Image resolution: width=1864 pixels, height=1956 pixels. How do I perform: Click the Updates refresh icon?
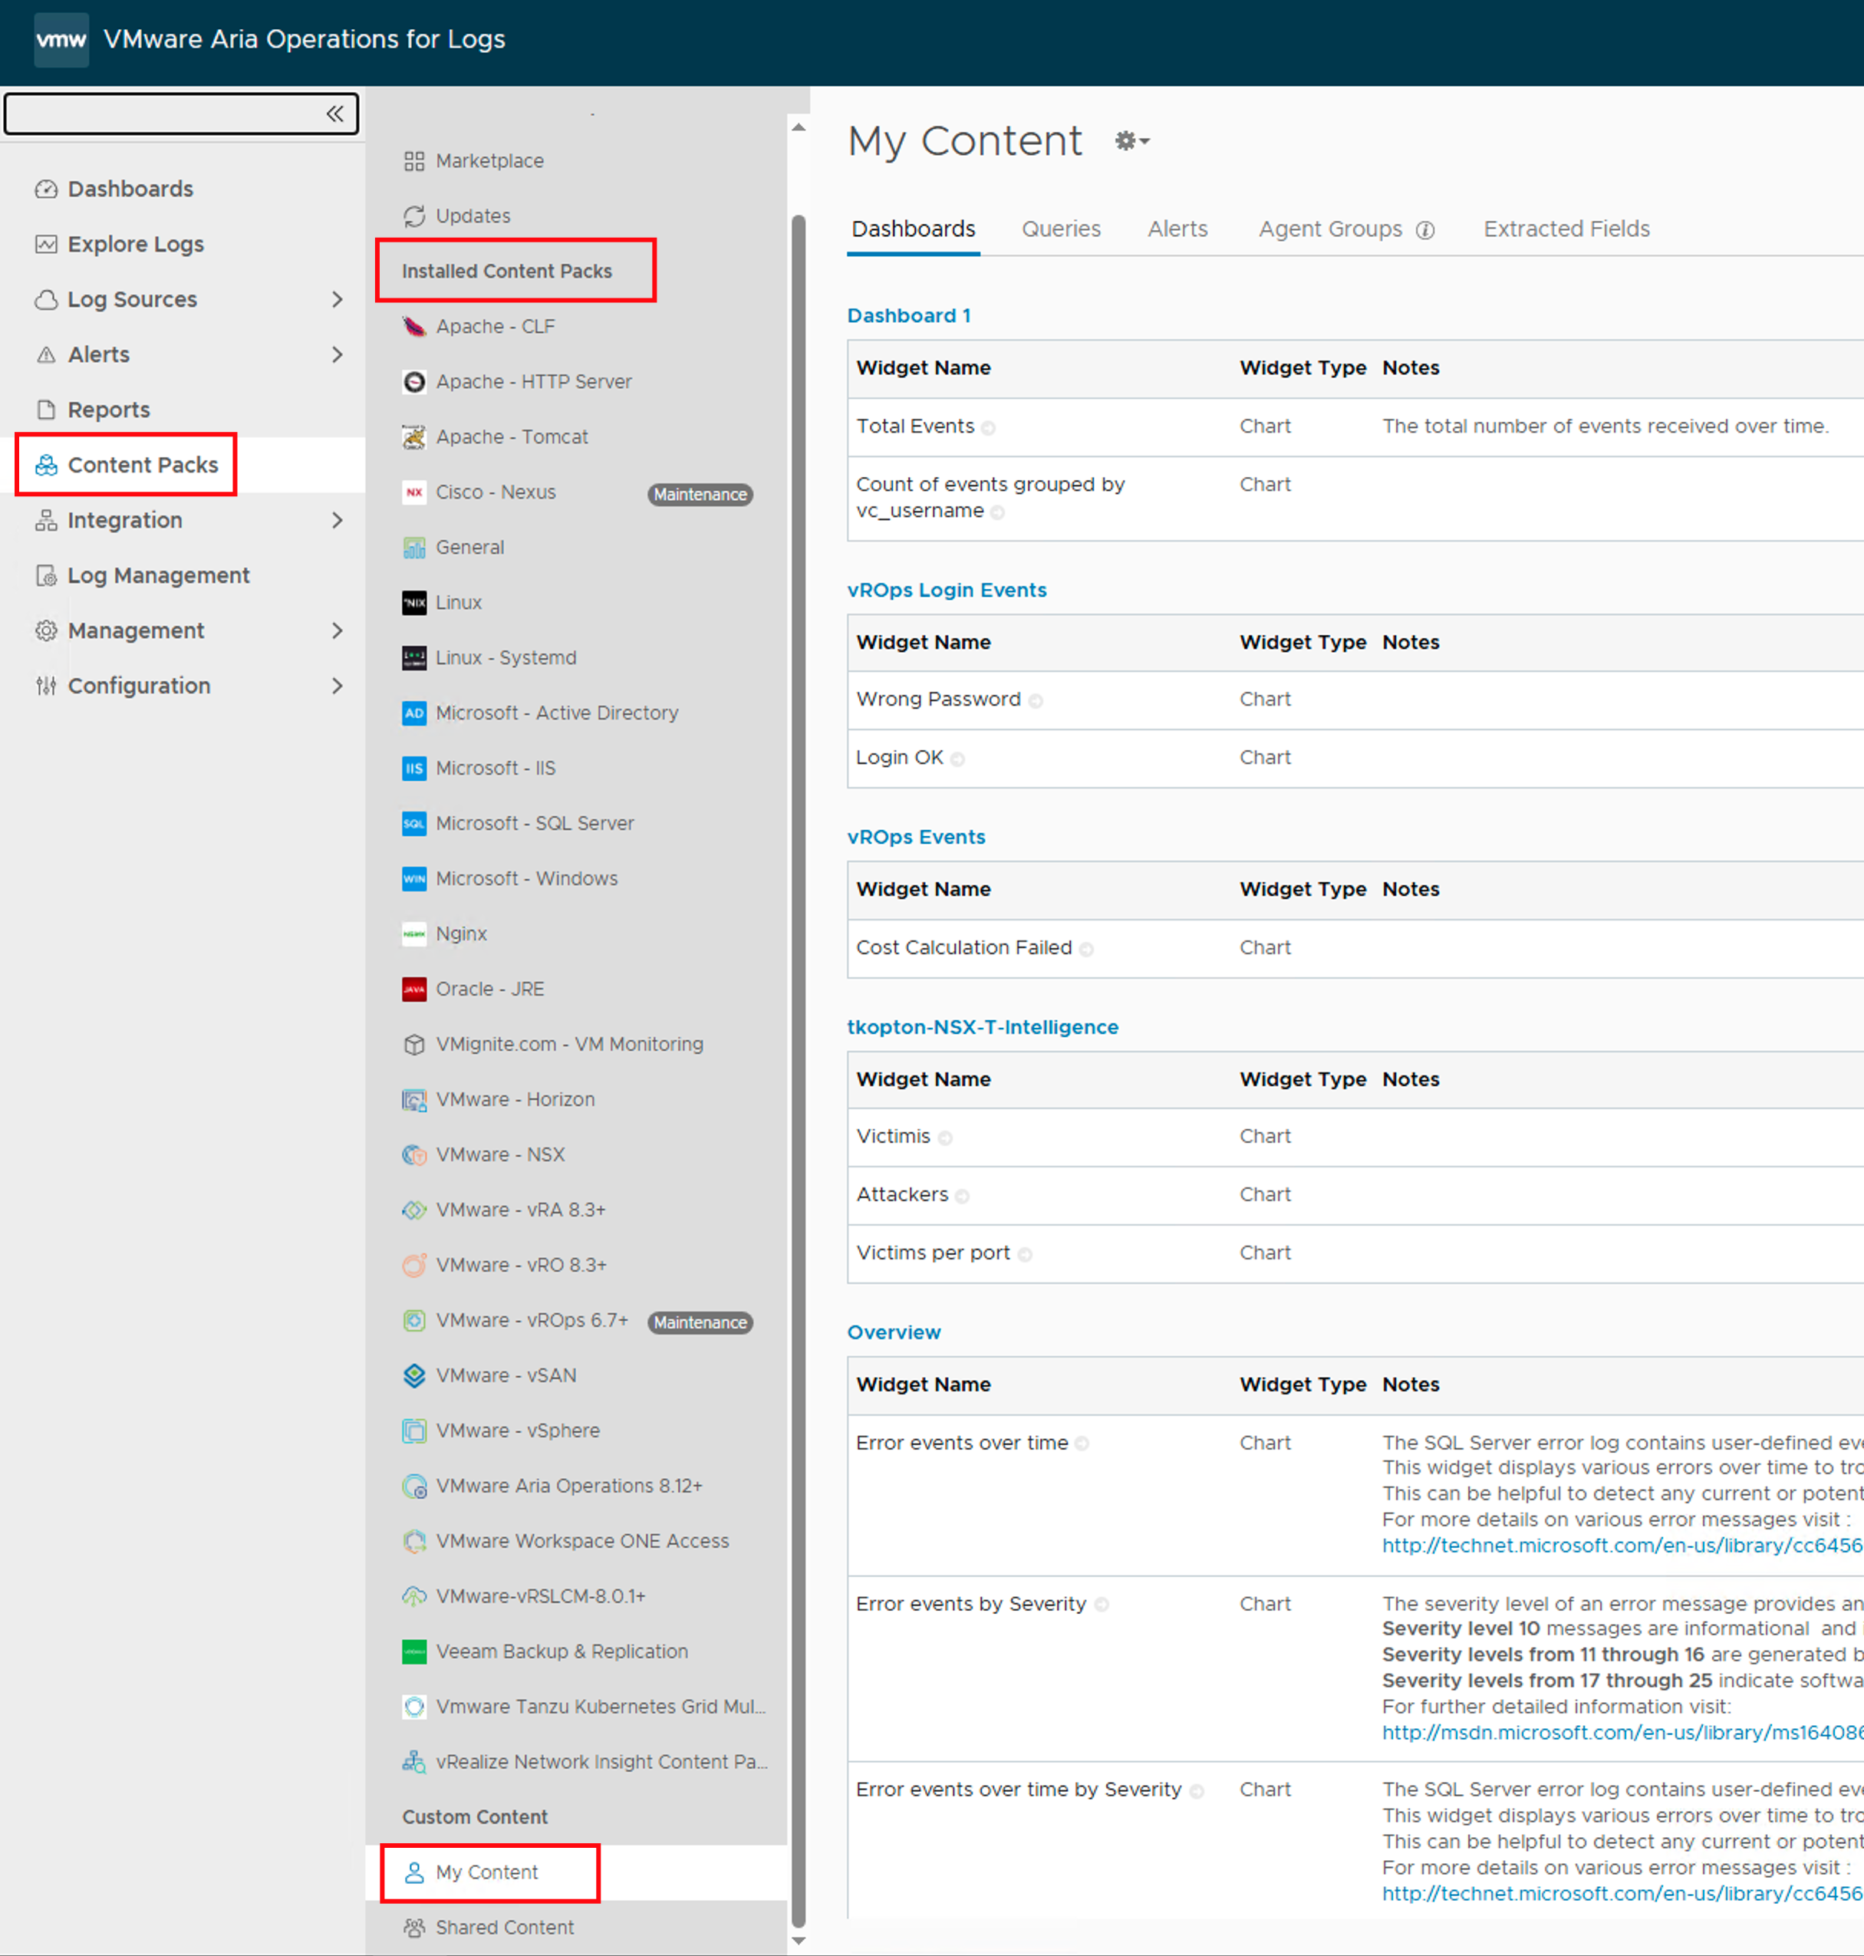point(414,216)
